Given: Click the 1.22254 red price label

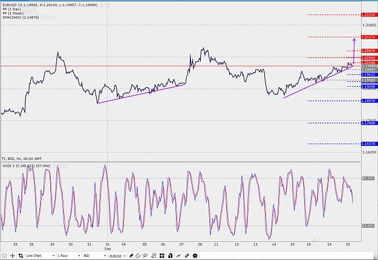Looking at the screenshot, I should (x=369, y=15).
